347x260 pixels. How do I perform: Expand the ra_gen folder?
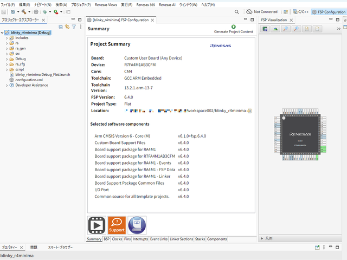tap(7, 49)
